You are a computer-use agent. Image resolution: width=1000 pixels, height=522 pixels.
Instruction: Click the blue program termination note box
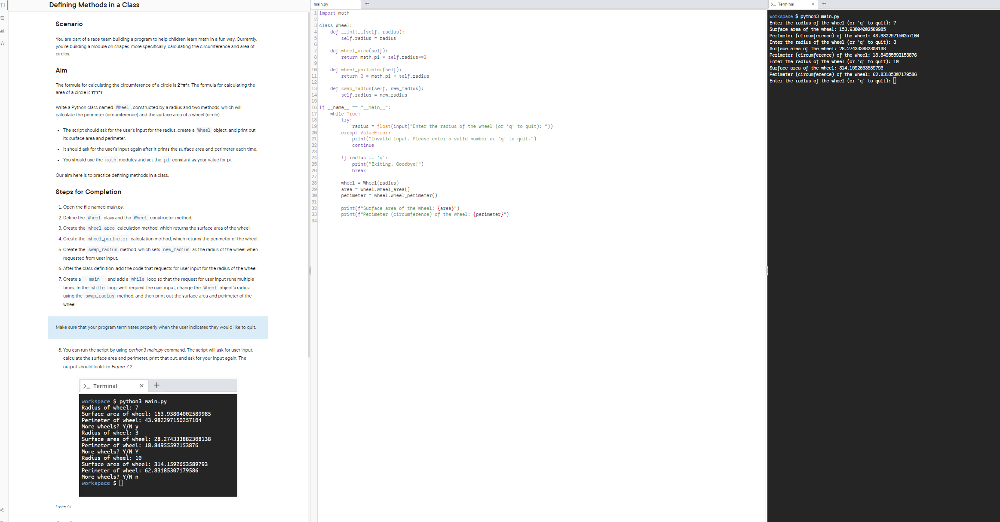[158, 327]
